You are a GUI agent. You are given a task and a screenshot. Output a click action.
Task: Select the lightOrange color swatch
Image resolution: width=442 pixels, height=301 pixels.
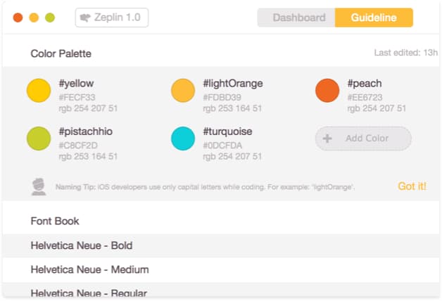[x=183, y=91]
